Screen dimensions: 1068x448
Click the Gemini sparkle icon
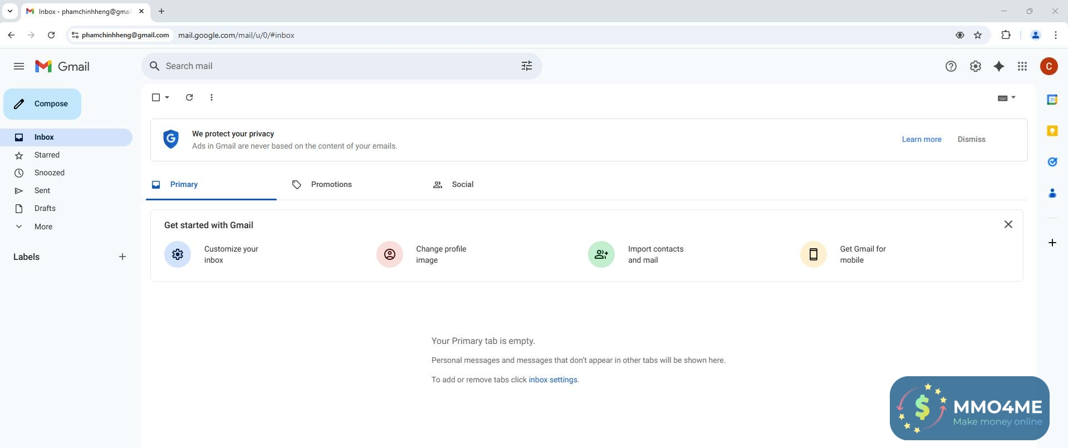pos(999,66)
